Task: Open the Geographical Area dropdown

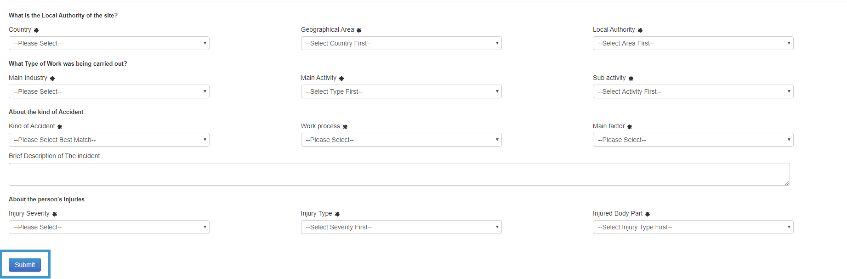Action: (x=401, y=43)
